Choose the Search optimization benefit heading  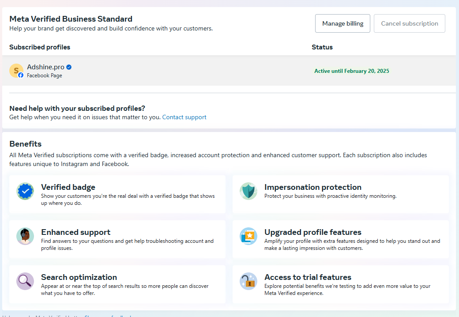click(x=79, y=277)
